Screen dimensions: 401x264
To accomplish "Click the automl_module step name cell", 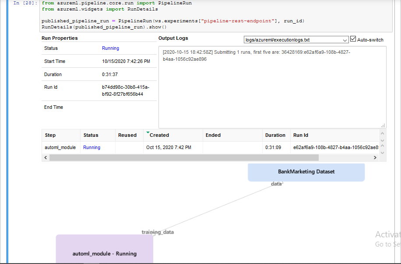I will click(60, 147).
